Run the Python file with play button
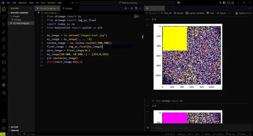Screen dimensions: 253x136 click(x=126, y=8)
